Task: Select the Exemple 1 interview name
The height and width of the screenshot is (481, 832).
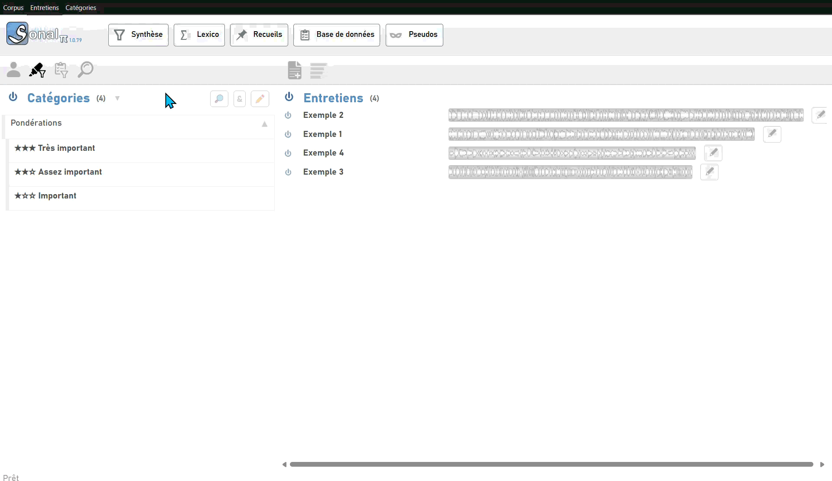Action: pyautogui.click(x=322, y=134)
